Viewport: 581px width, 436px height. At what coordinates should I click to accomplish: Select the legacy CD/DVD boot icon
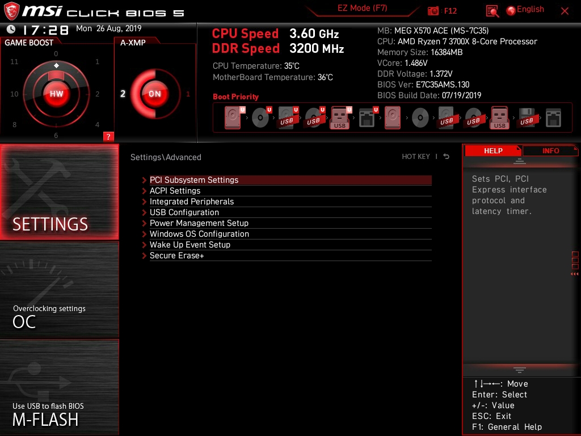[x=420, y=118]
